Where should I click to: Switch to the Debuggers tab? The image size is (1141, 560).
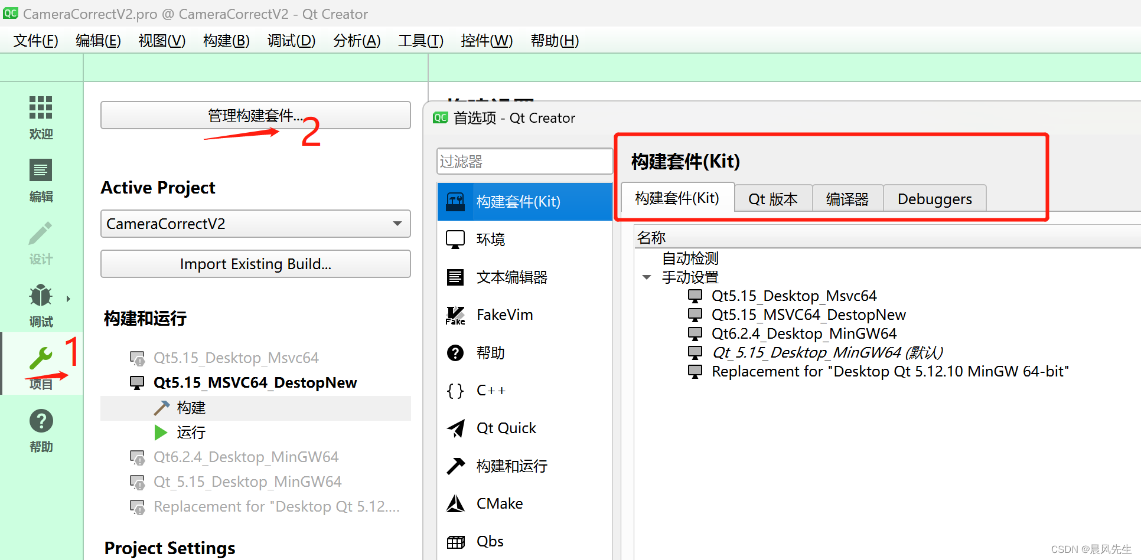point(935,199)
